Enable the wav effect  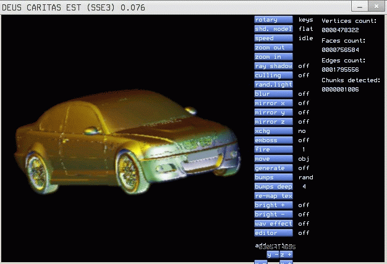click(x=273, y=224)
